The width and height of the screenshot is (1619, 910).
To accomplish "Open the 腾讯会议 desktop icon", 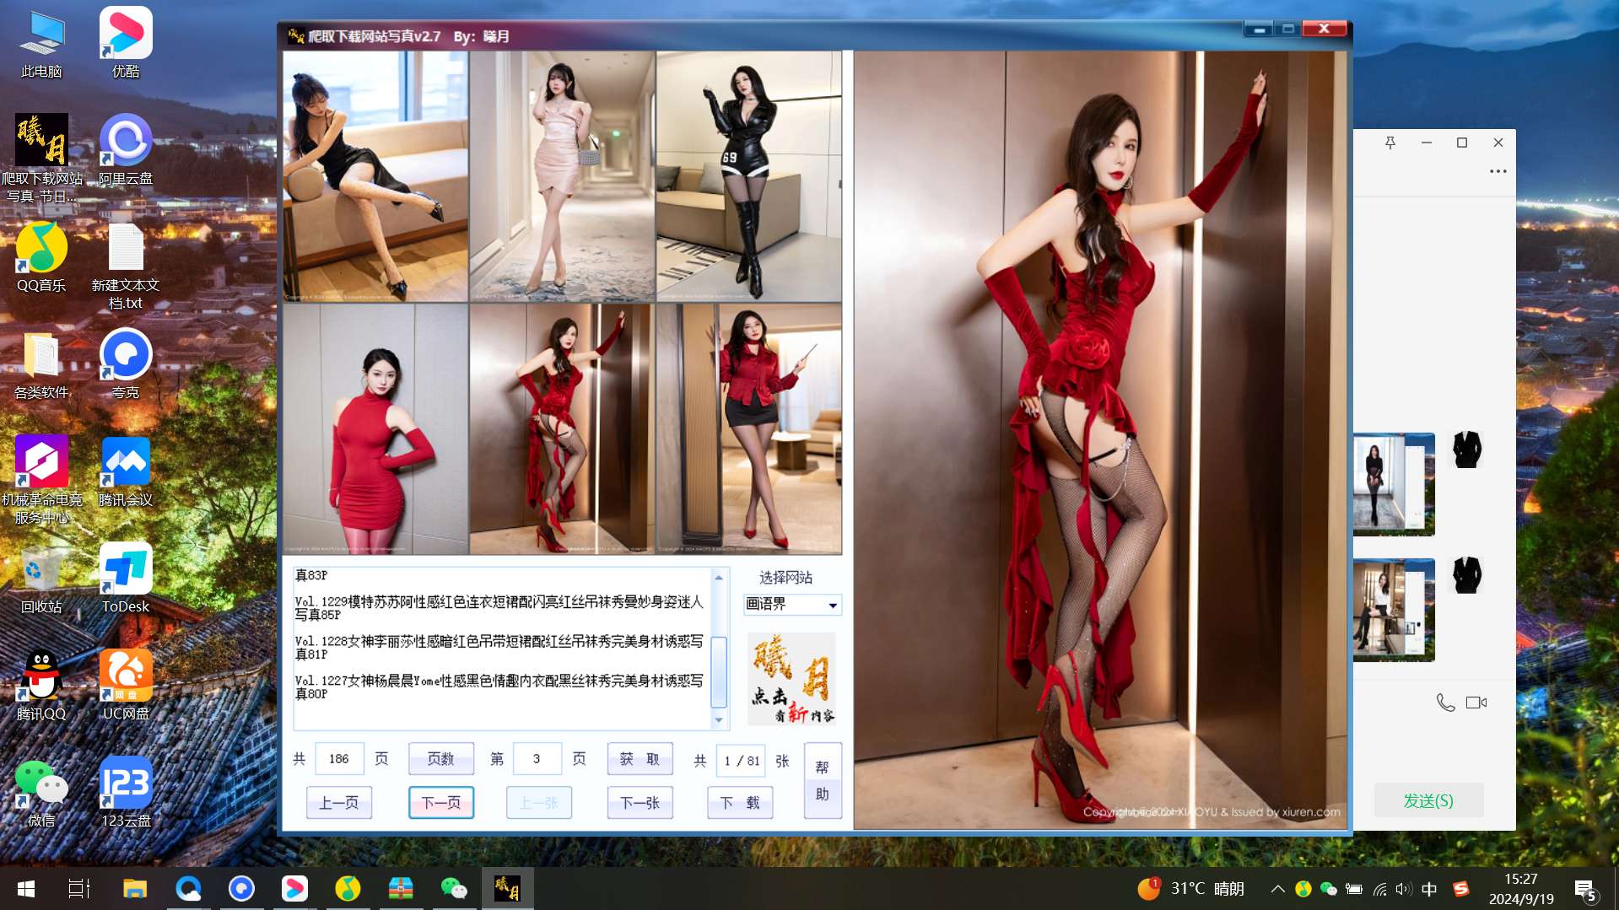I will (126, 471).
